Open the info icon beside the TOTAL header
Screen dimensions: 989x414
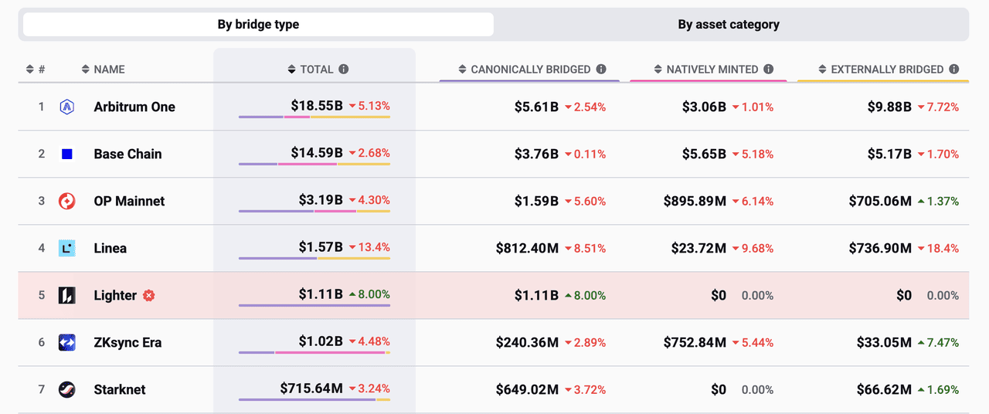pos(344,69)
